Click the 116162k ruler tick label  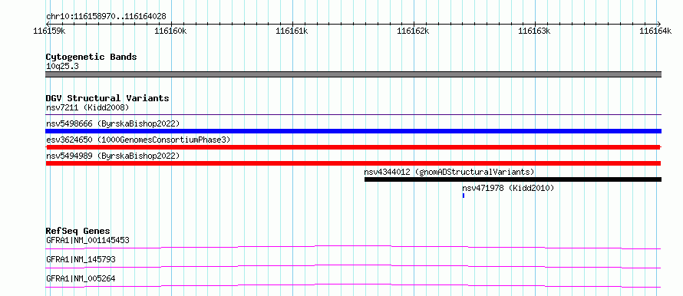(x=414, y=31)
